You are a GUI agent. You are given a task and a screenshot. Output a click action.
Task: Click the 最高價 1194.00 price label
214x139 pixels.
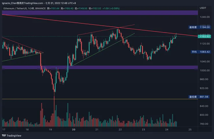pos(200,27)
